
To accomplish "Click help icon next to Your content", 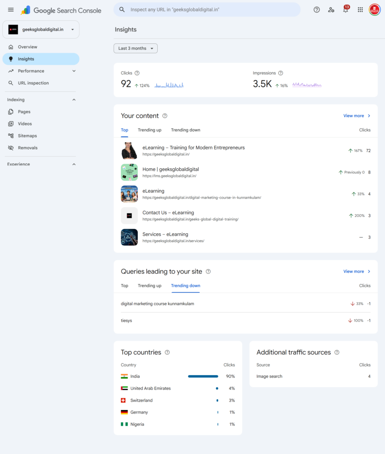I will click(165, 116).
